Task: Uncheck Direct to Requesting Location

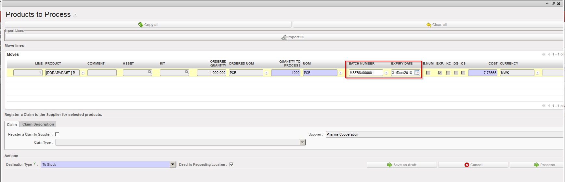Action: (231, 164)
